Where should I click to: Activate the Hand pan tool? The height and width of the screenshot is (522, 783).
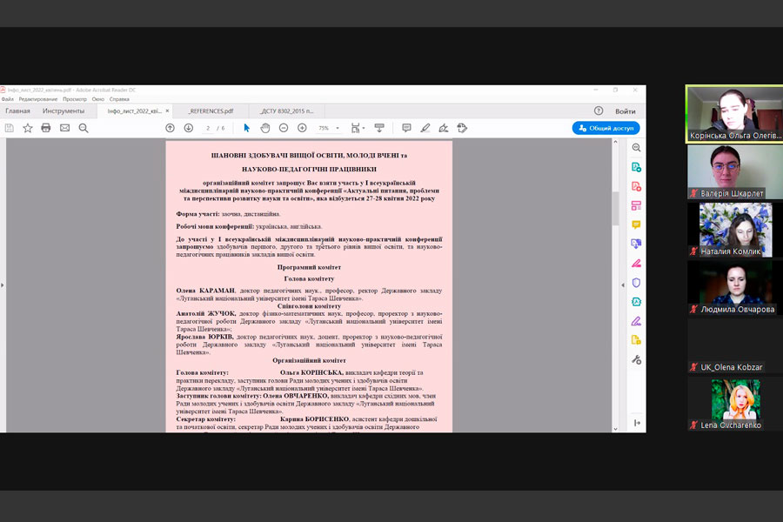point(264,128)
